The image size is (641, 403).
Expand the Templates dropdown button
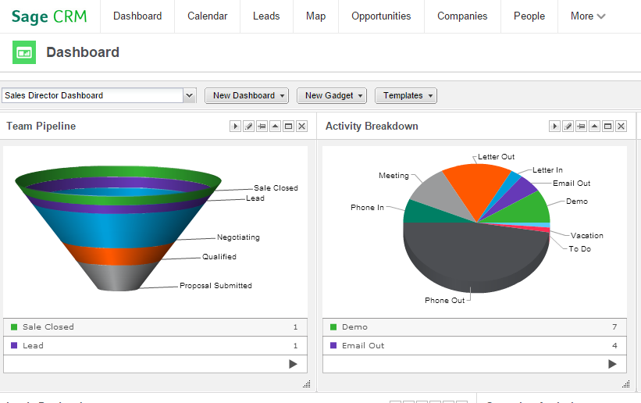click(x=406, y=96)
